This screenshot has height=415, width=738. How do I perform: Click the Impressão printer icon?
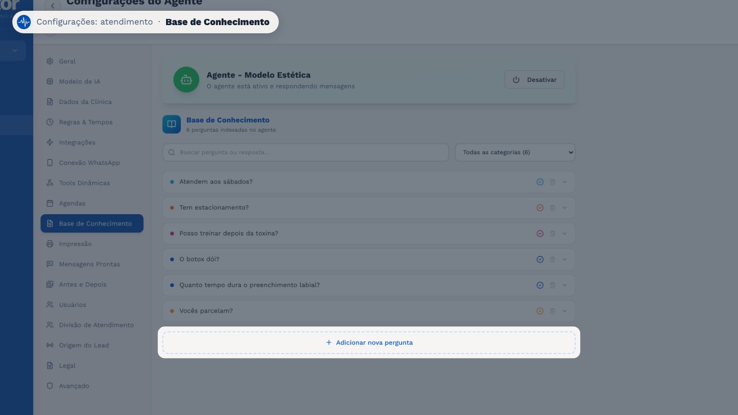[50, 244]
